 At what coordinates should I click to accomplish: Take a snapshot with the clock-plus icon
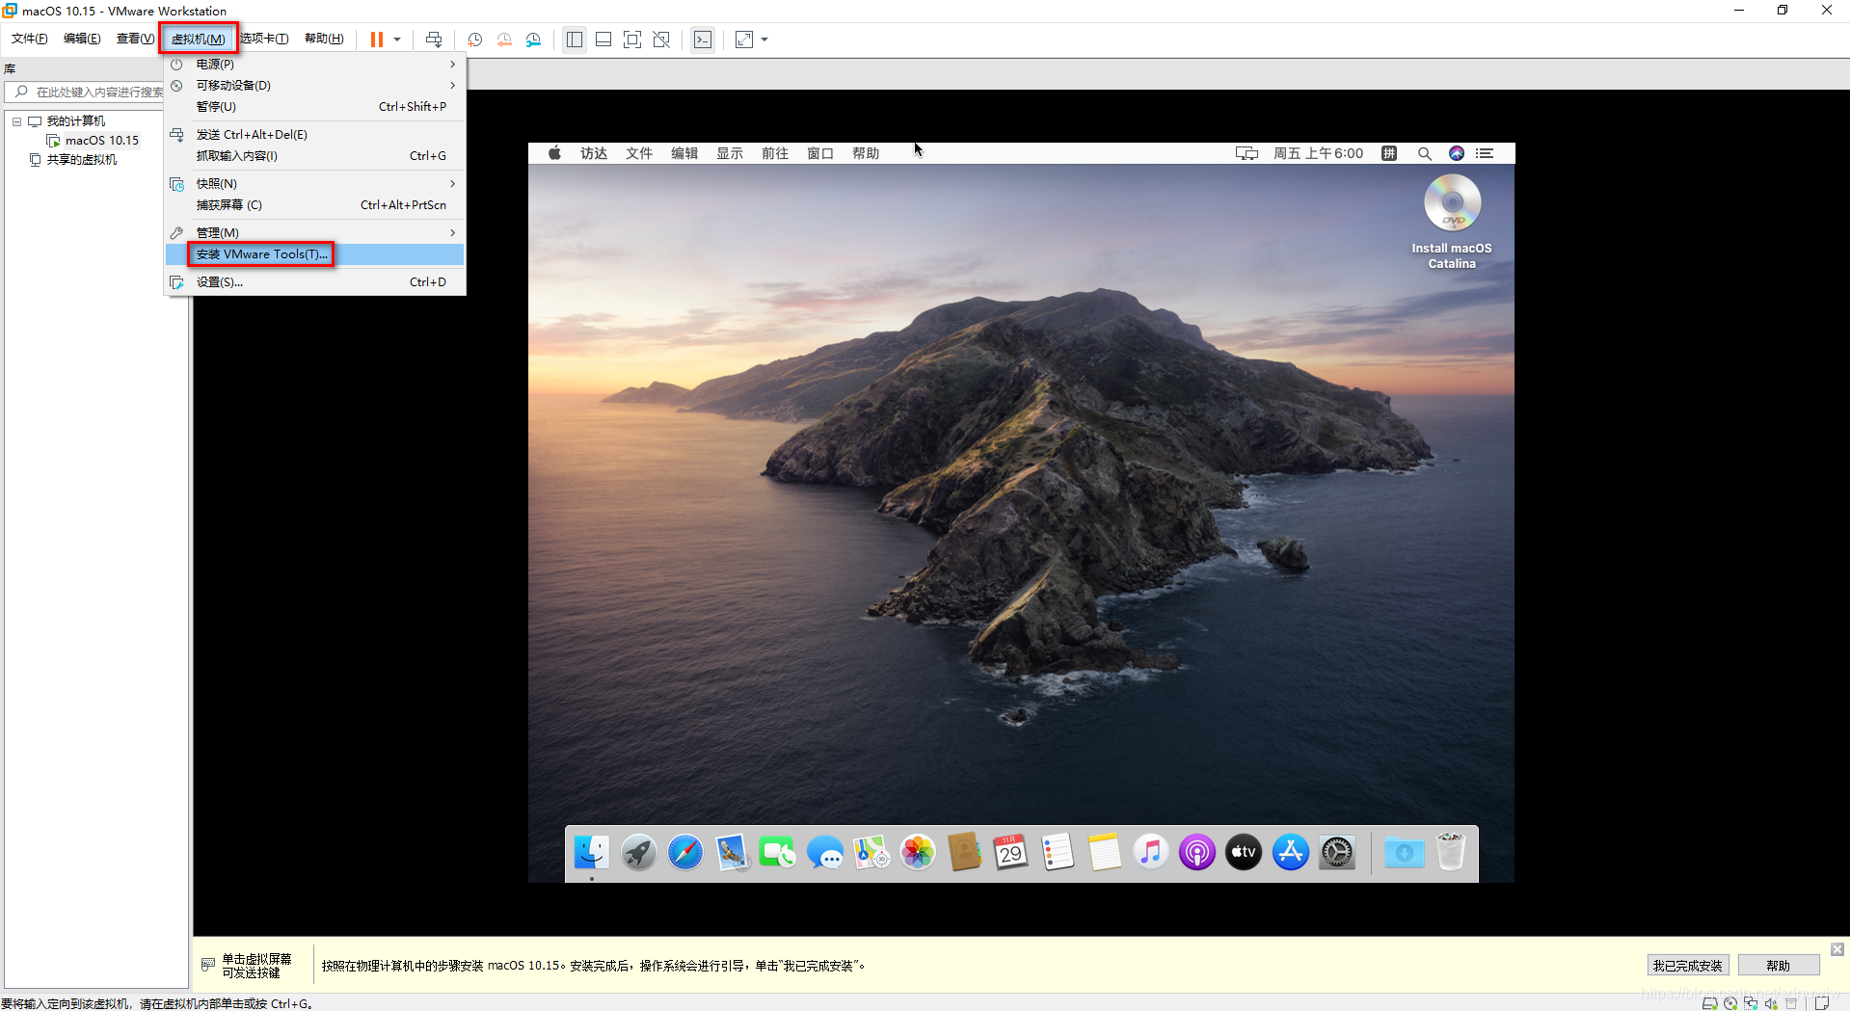[x=475, y=40]
